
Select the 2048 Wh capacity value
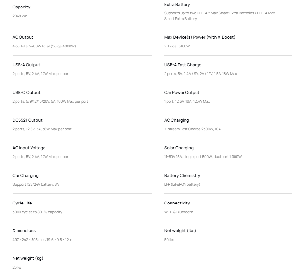tap(20, 16)
